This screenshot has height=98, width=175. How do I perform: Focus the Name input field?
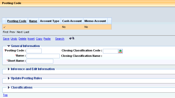43,56
